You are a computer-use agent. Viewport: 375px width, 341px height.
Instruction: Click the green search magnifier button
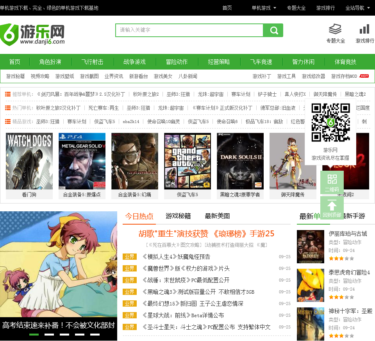(273, 30)
